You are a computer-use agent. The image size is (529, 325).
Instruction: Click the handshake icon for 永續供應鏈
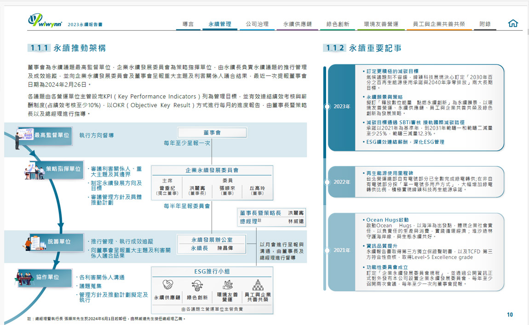pyautogui.click(x=167, y=285)
